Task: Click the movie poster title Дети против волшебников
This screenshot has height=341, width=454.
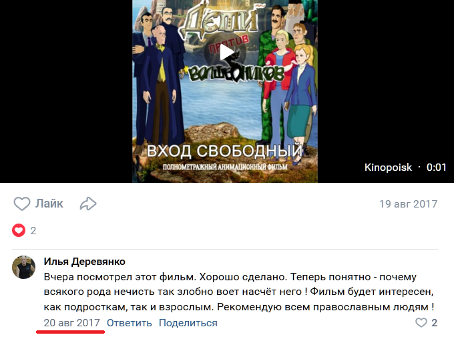Action: pos(229,43)
